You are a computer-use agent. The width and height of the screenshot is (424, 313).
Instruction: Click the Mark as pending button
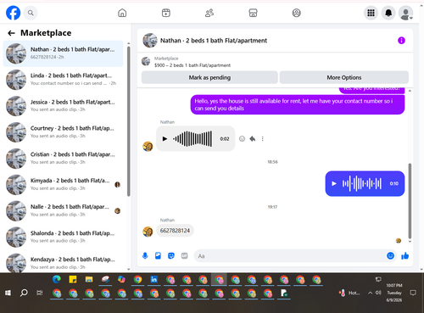pyautogui.click(x=209, y=77)
